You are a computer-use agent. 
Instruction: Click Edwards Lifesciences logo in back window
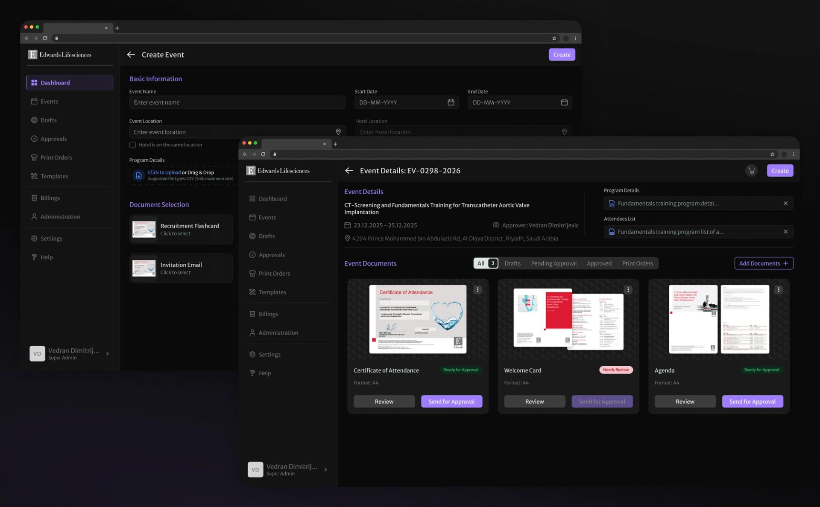[60, 55]
